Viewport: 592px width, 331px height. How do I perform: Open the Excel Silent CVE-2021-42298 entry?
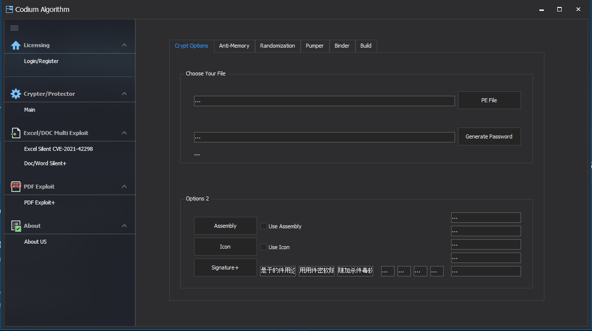(59, 148)
